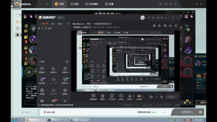Image resolution: width=217 pixels, height=122 pixels.
Task: Open the 直播伴侣 hamburger menu
Action: [165, 18]
